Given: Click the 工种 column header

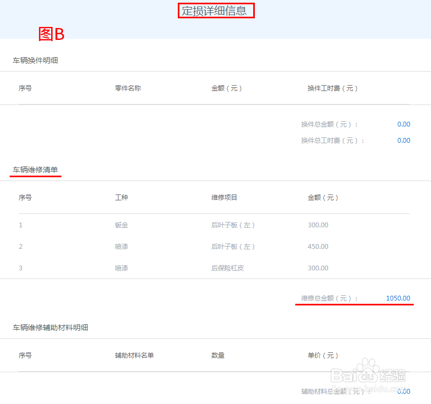Looking at the screenshot, I should tap(121, 198).
